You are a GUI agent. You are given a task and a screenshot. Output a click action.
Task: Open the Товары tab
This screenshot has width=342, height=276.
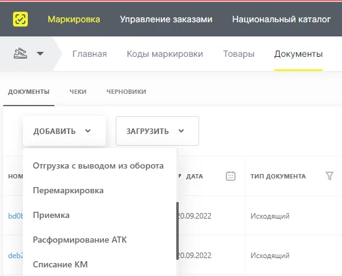(239, 54)
